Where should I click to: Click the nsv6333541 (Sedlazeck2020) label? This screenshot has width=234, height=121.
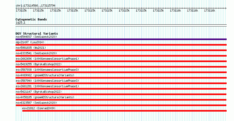tap(36, 53)
